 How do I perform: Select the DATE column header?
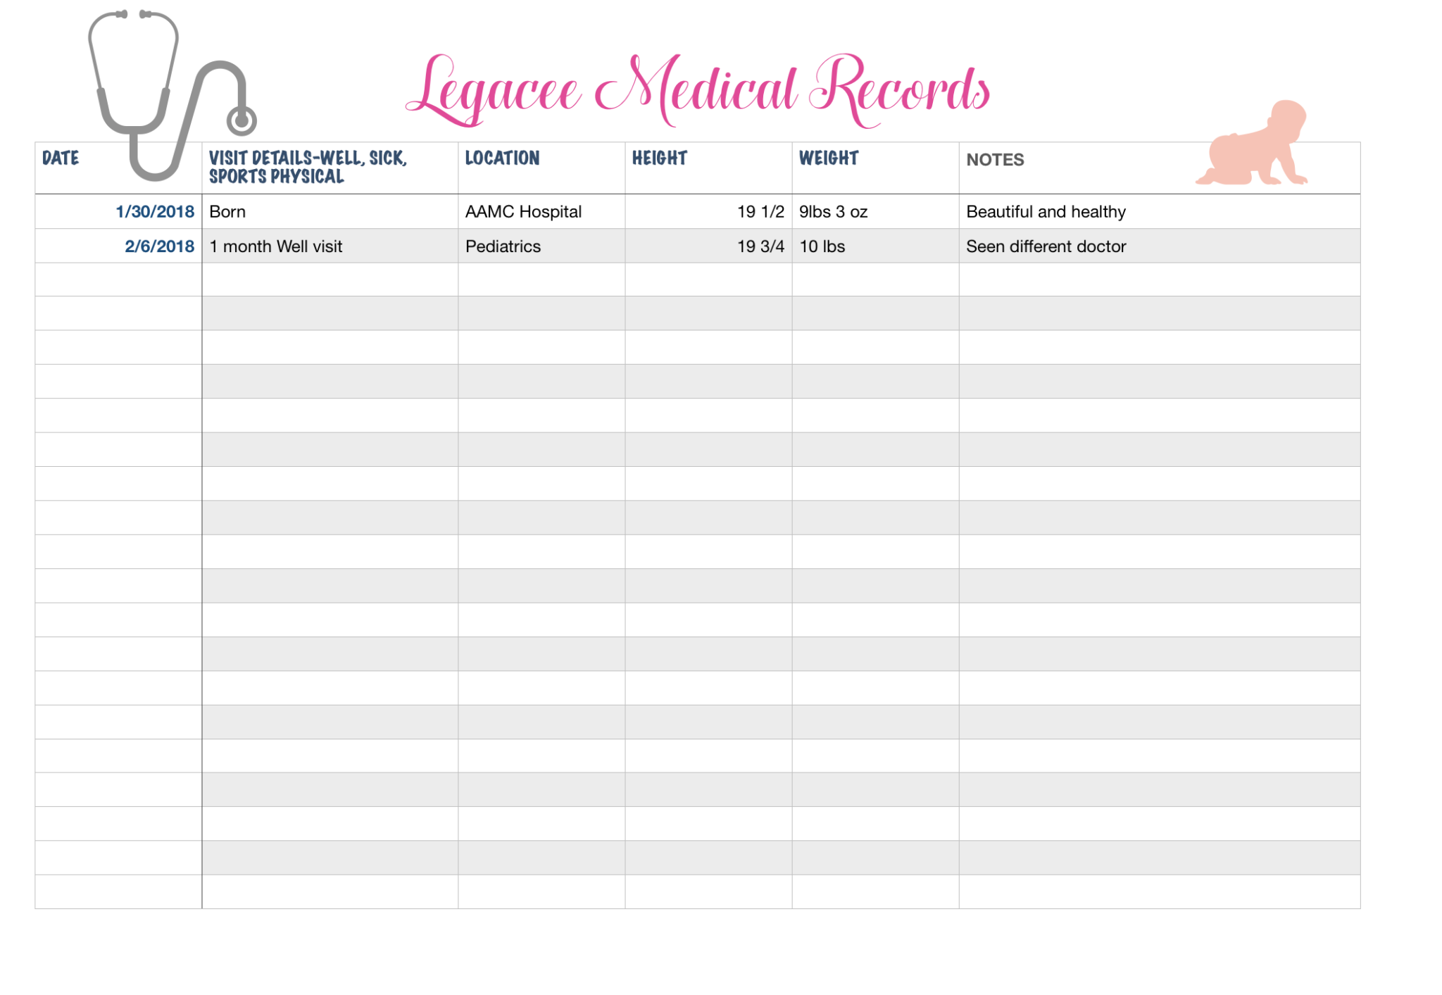60,159
